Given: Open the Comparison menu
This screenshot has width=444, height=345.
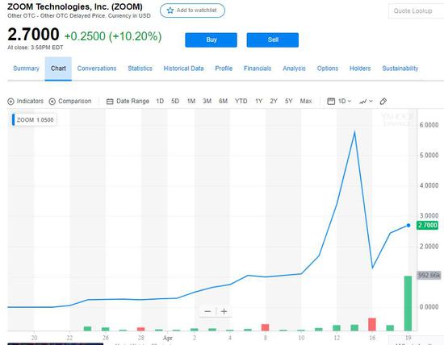Looking at the screenshot, I should click(70, 102).
